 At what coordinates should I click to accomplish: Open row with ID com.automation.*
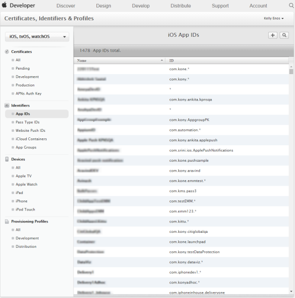(x=181, y=130)
